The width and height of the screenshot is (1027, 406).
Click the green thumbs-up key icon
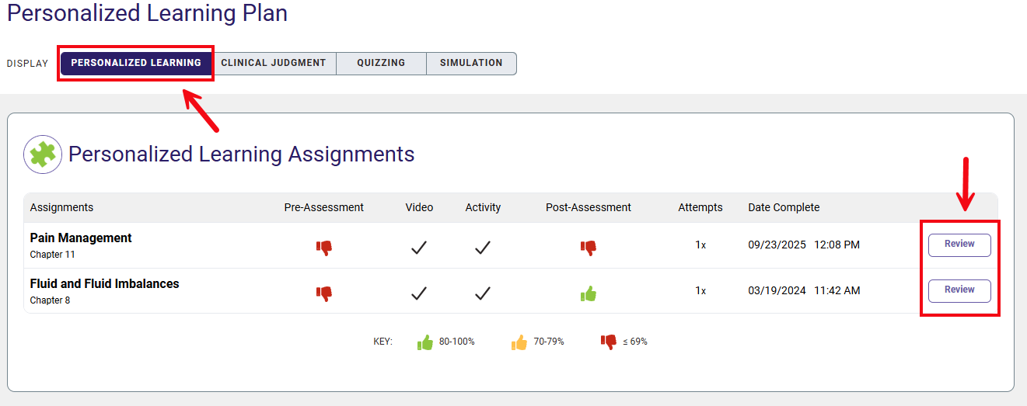(425, 342)
